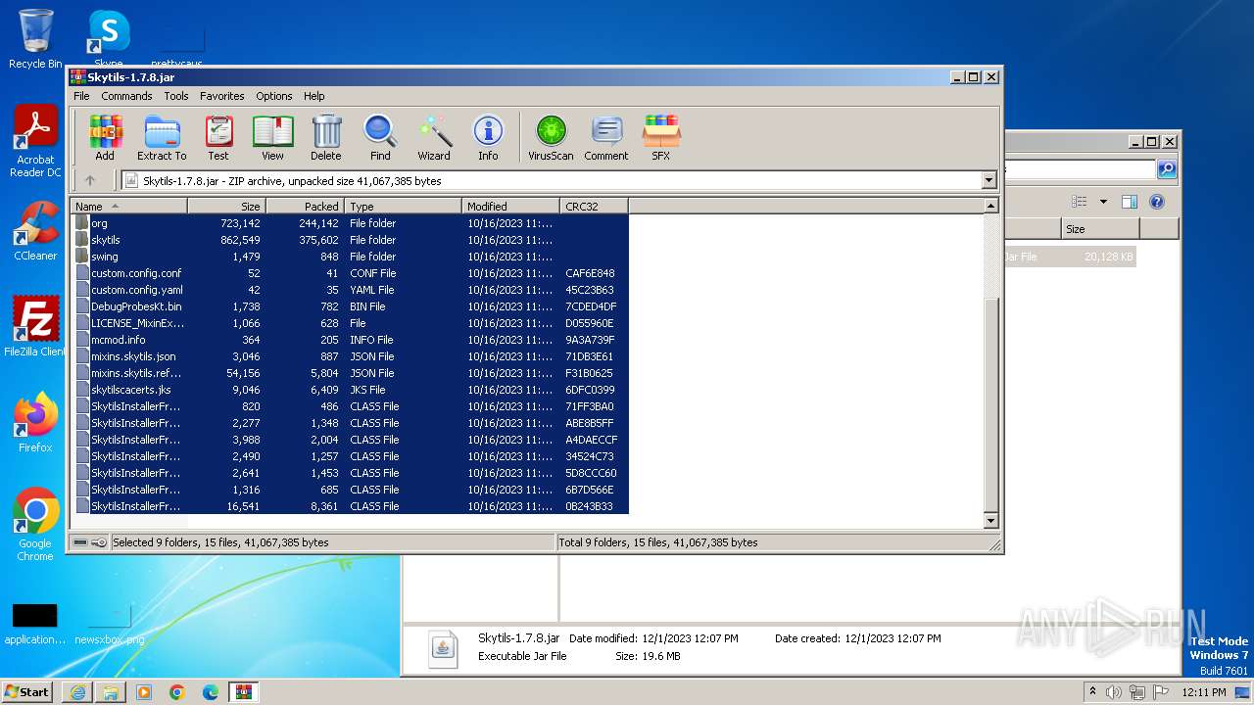Screen dimensions: 1254x705
Task: Open Skype desktop shortcut
Action: (x=108, y=39)
